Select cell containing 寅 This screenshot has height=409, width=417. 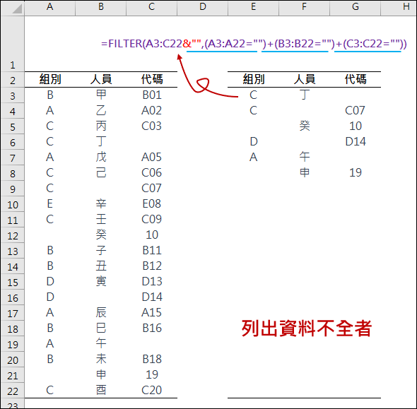coord(101,281)
